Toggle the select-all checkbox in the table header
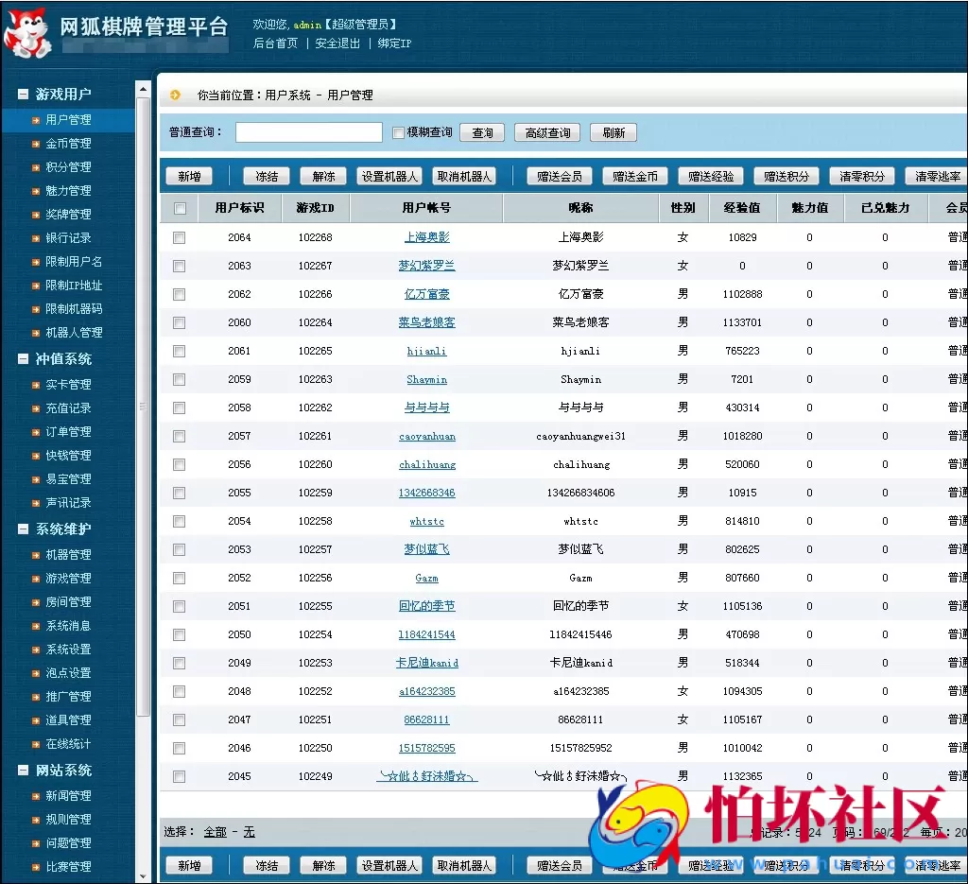The image size is (968, 884). (179, 207)
